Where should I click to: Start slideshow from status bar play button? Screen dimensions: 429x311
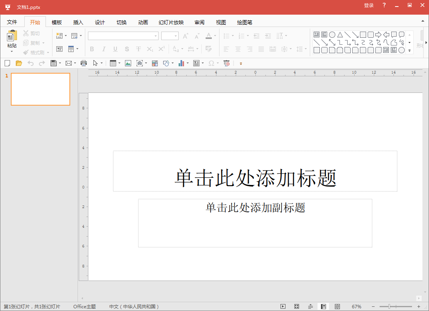tap(283, 306)
